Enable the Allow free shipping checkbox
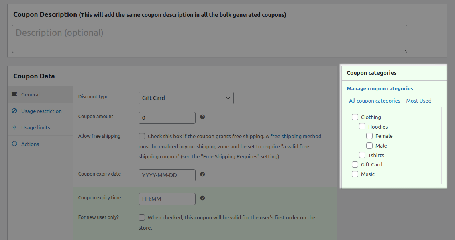 pos(142,136)
